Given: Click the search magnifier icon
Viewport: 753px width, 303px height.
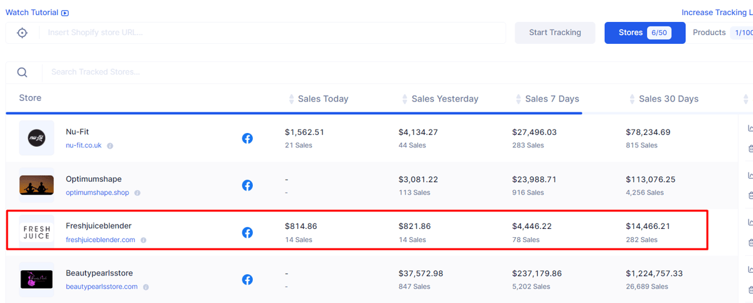Looking at the screenshot, I should point(22,72).
